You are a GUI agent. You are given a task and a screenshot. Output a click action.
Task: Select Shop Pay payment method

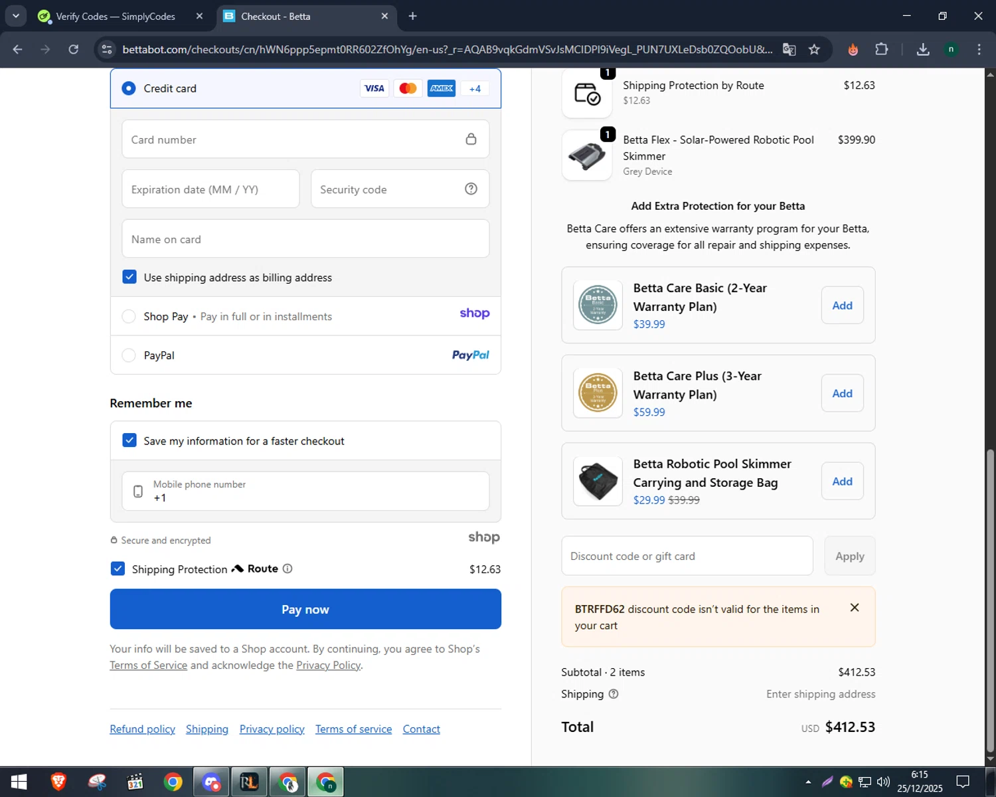click(129, 316)
